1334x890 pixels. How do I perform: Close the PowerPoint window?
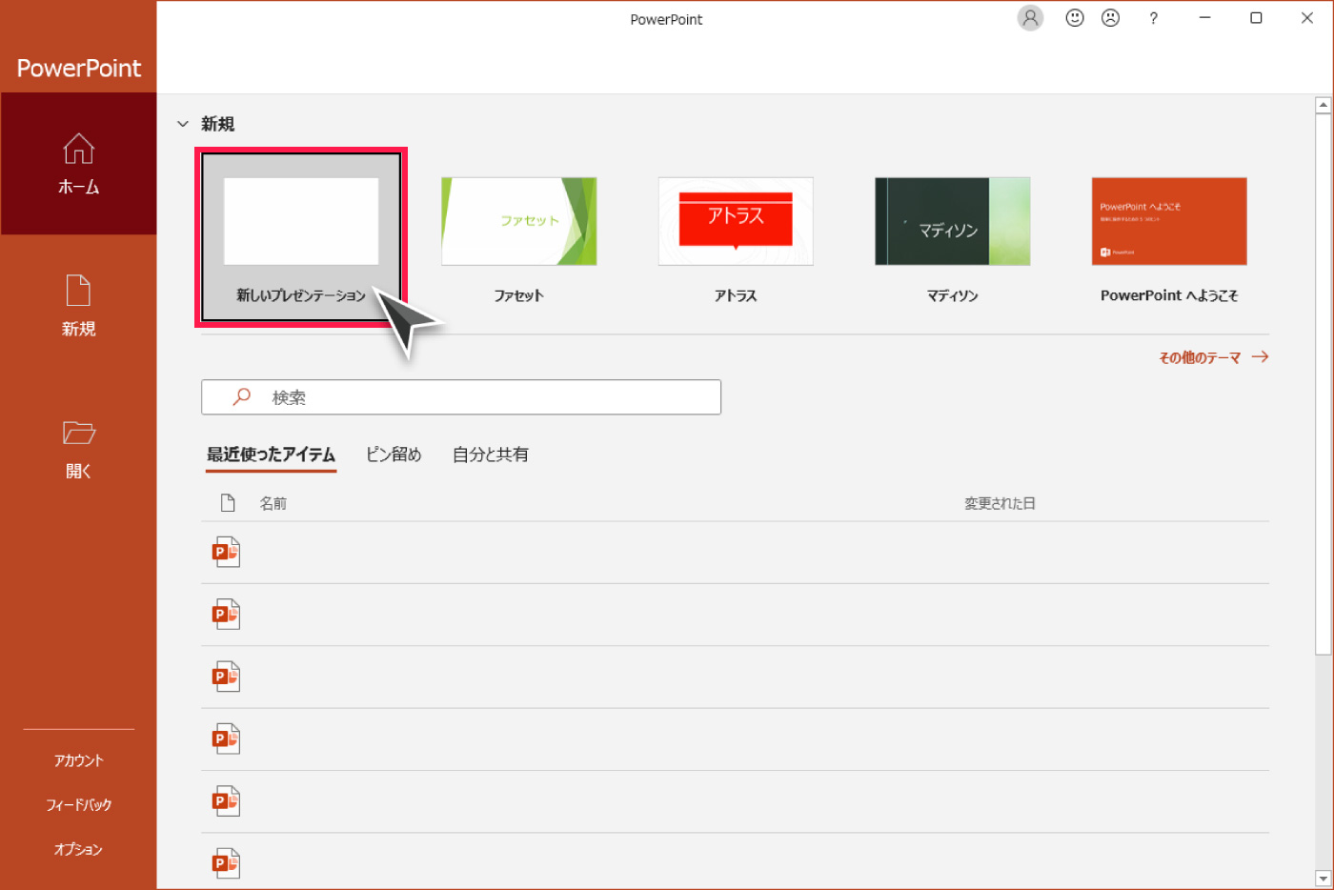(1307, 18)
